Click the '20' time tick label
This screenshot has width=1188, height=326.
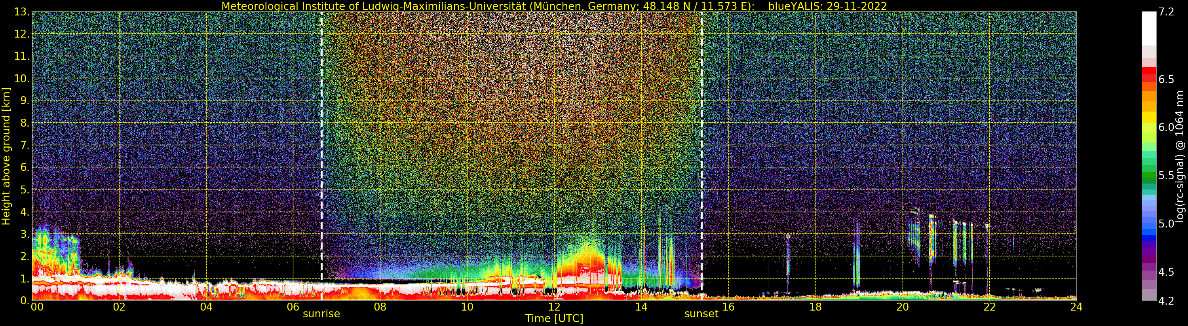(902, 307)
